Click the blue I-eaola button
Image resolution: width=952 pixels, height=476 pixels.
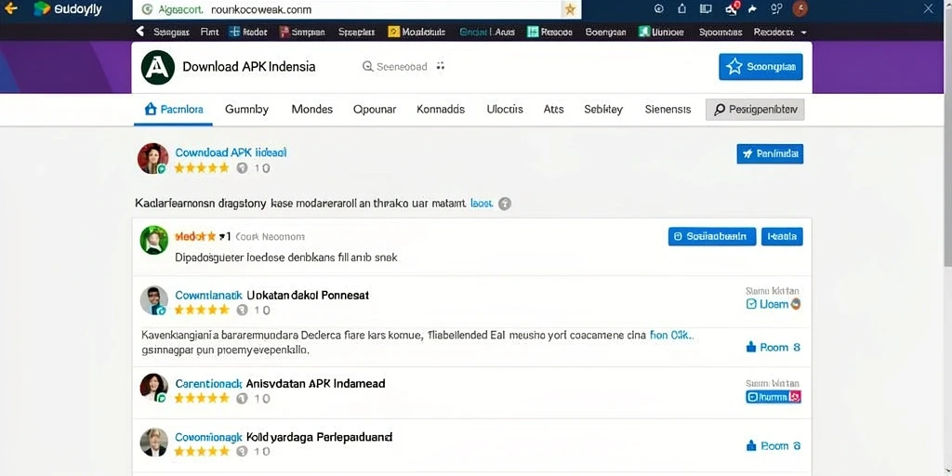[x=782, y=237]
